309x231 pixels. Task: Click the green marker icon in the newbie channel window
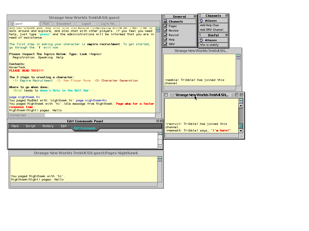point(238,55)
